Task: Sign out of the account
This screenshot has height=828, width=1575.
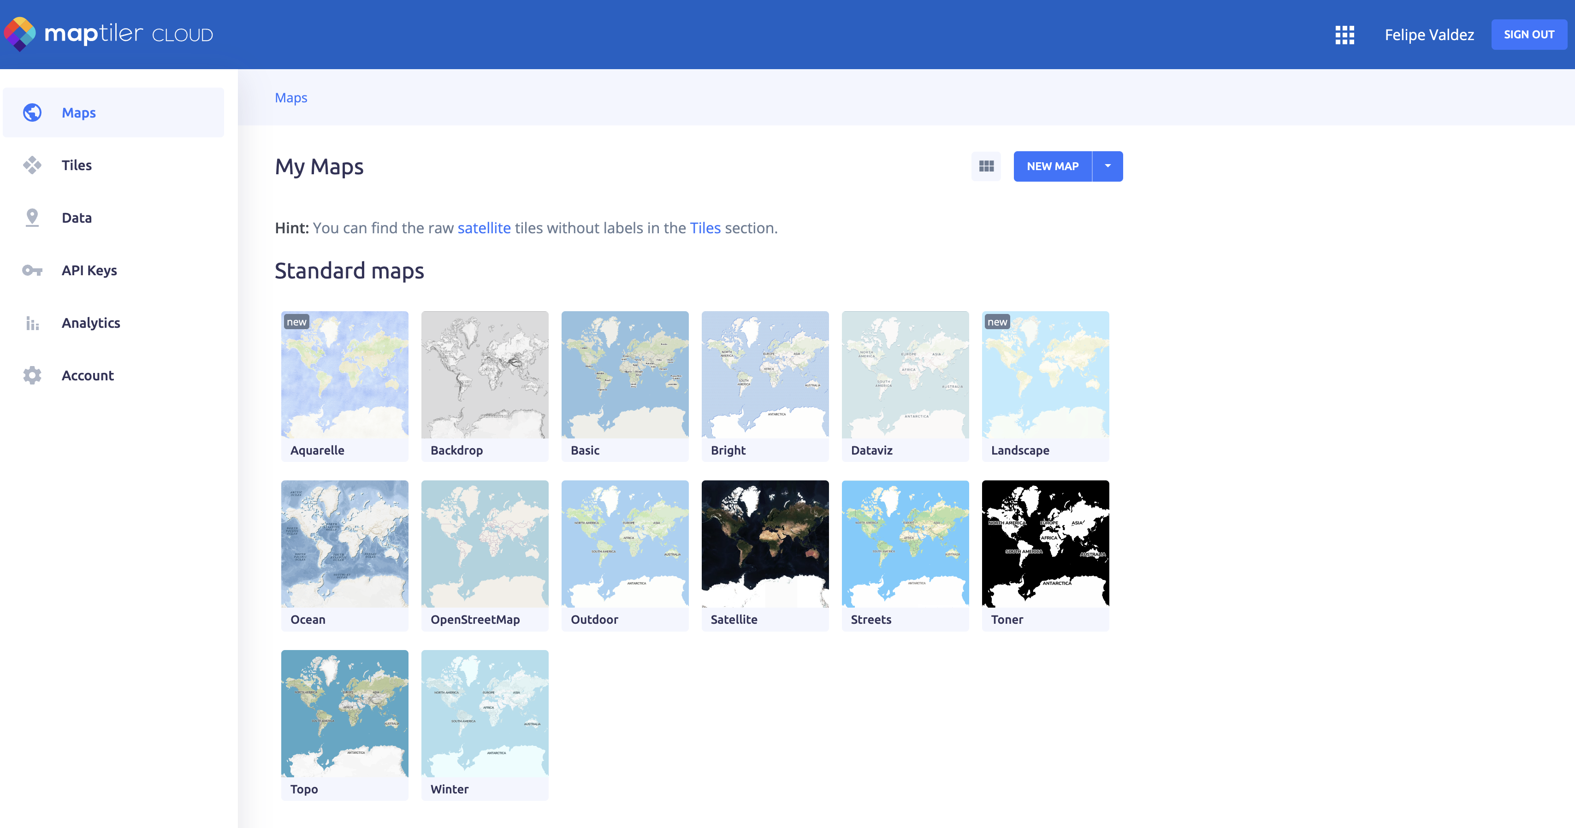Action: (x=1528, y=35)
